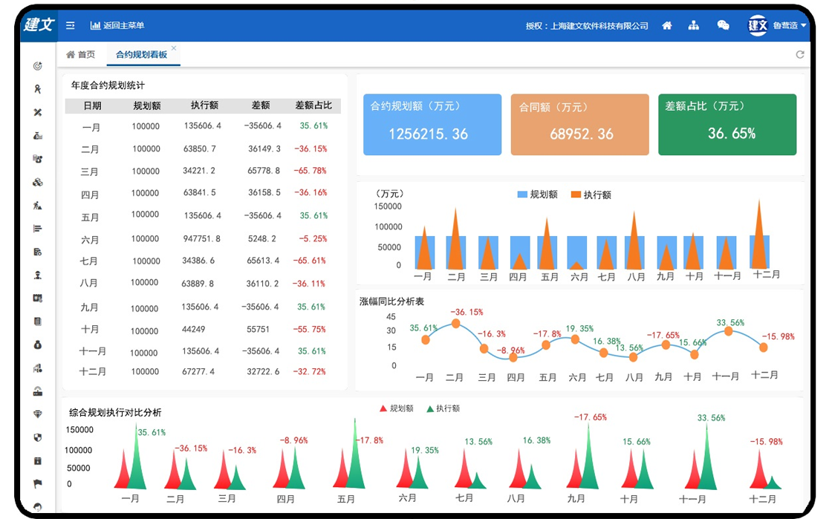
Task: Click the blue 合约规划额 summary card
Action: point(432,125)
